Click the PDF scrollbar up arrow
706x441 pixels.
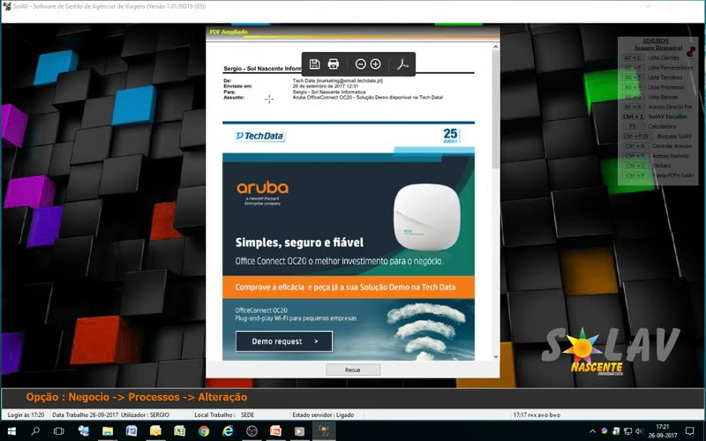coord(496,47)
